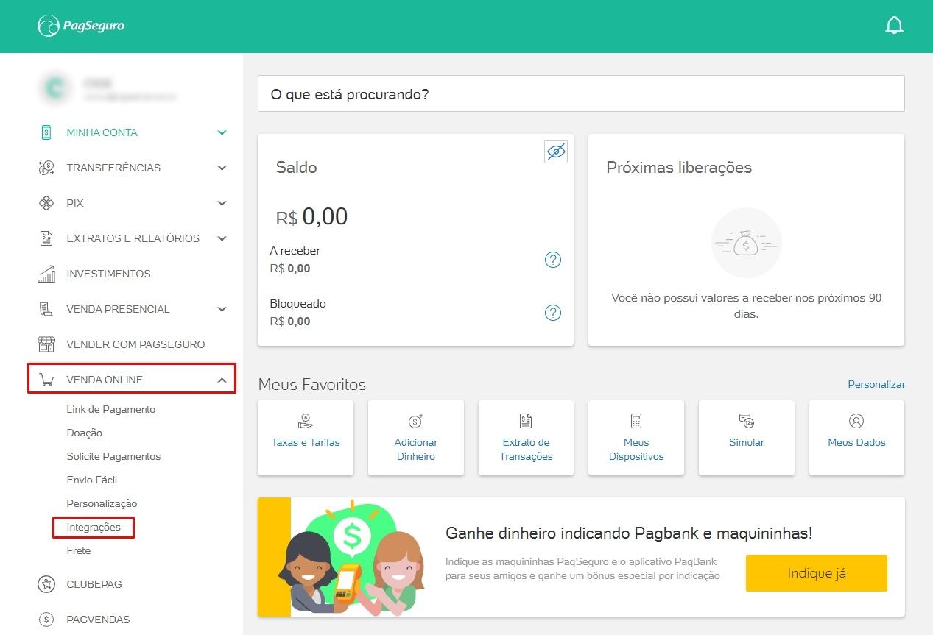The width and height of the screenshot is (933, 635).
Task: Click the Personalizar link above favorites
Action: (876, 384)
